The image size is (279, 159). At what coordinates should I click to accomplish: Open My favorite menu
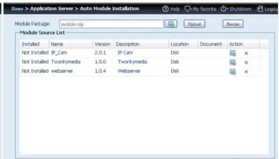click(200, 9)
